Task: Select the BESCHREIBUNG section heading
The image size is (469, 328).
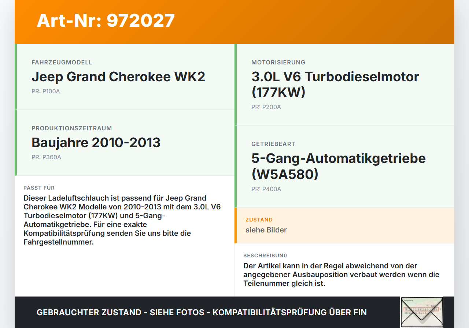Action: 265,255
